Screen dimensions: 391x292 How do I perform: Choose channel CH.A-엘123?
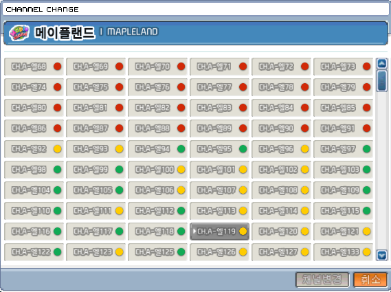(96, 252)
